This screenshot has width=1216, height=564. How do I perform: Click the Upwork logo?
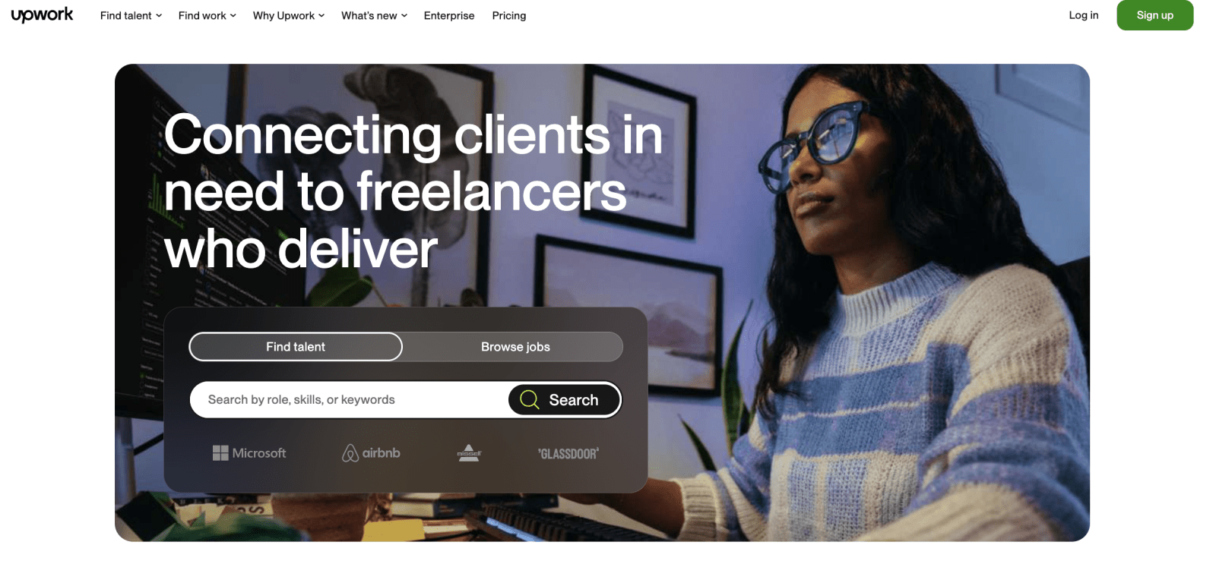[x=42, y=15]
